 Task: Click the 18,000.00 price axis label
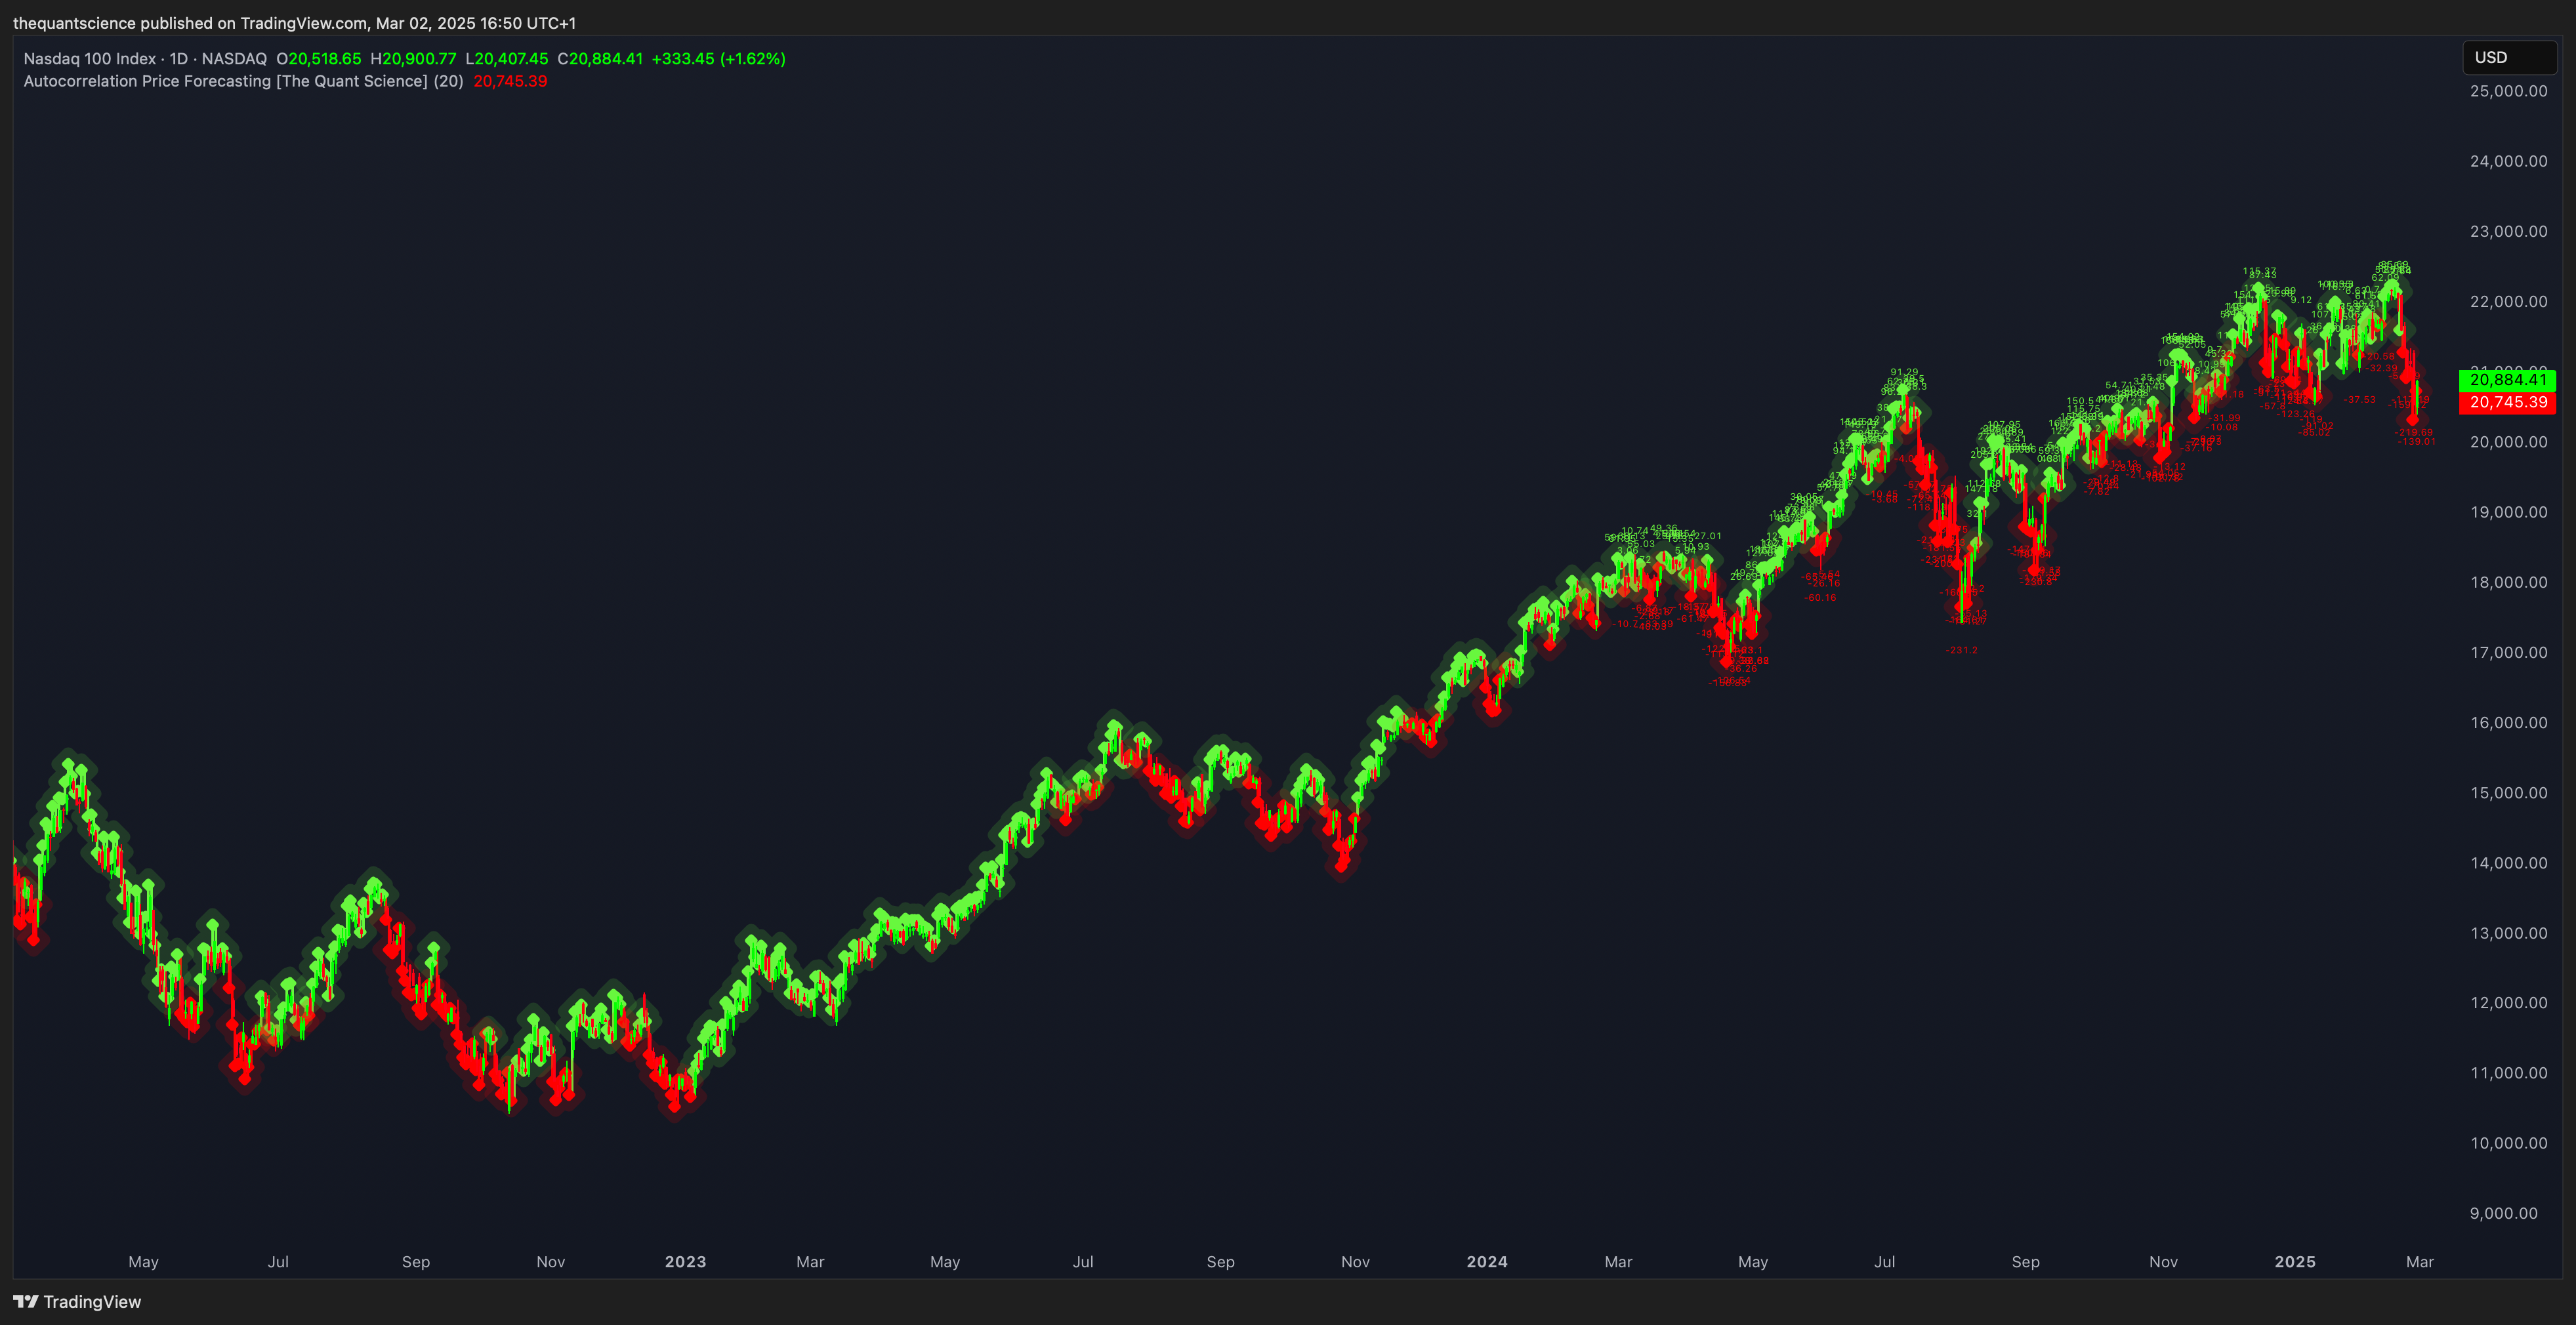click(2508, 582)
